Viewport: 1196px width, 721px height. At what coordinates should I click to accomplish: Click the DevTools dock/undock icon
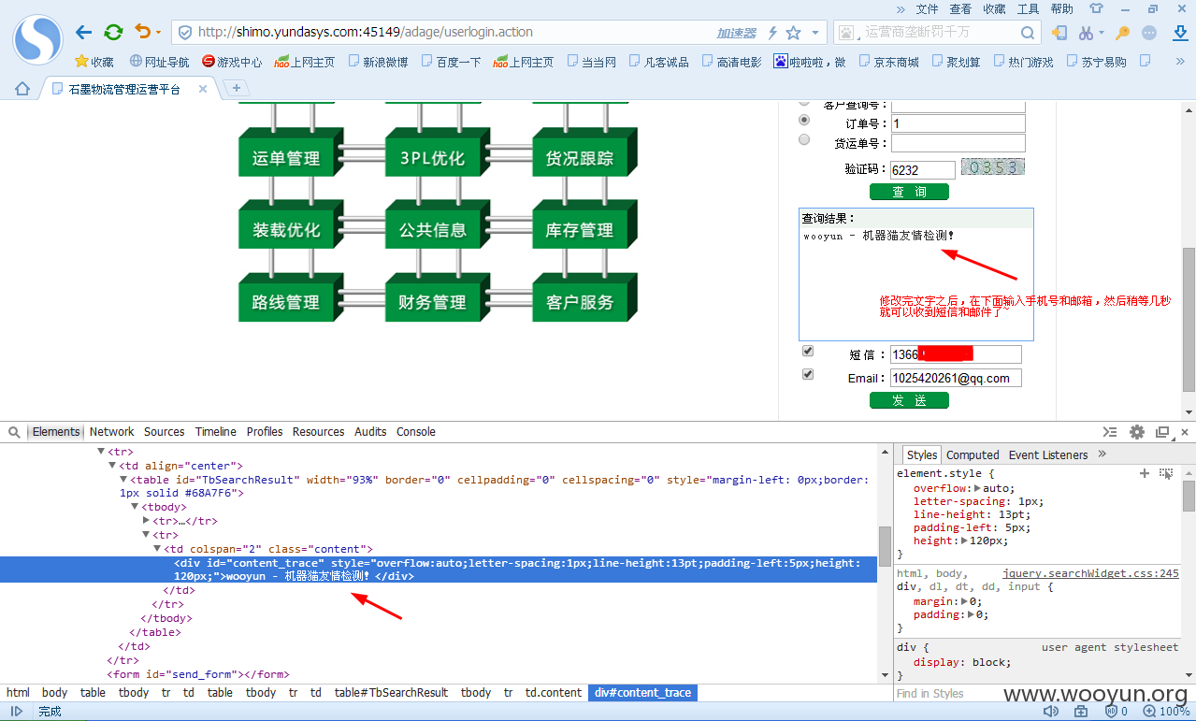coord(1162,432)
